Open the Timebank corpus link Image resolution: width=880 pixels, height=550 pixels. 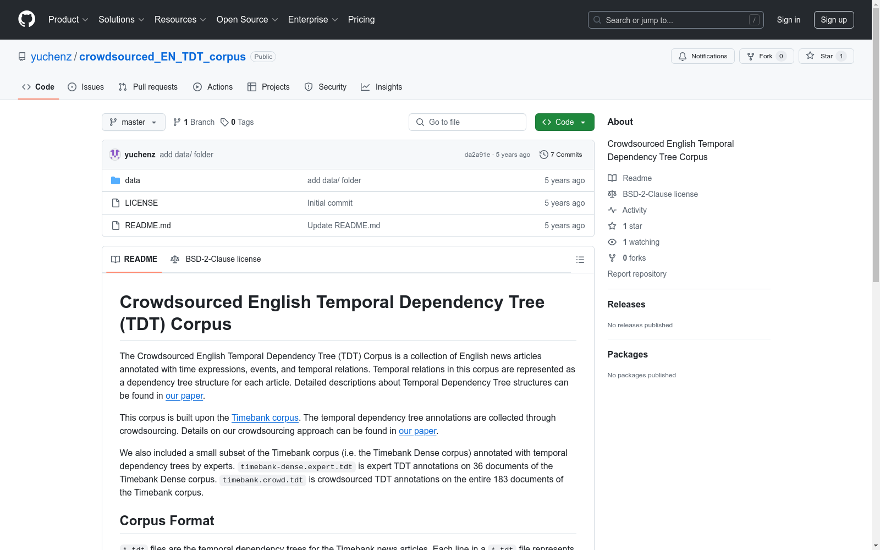265,418
